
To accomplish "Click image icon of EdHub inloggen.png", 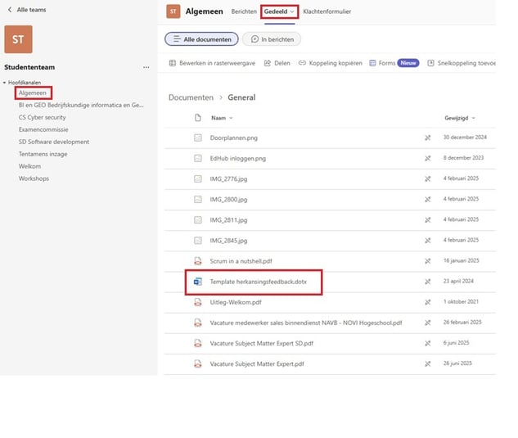I will tap(197, 158).
